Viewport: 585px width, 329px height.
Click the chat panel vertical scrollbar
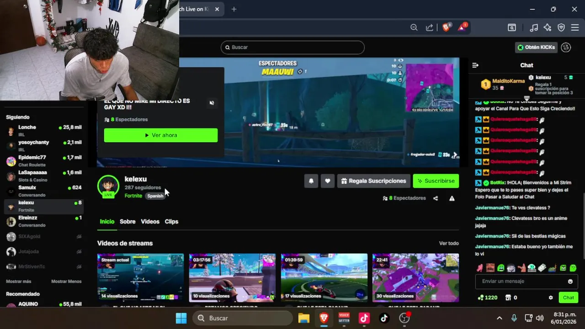583,226
